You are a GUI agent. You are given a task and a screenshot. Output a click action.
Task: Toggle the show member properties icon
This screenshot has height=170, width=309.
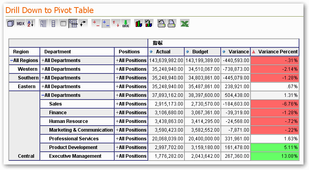[x=63, y=24]
